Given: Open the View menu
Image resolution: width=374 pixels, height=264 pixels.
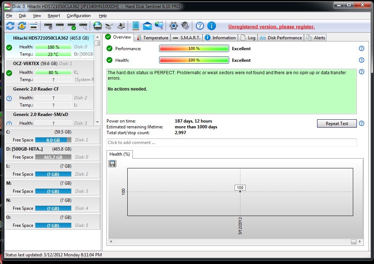Looking at the screenshot, I should (37, 16).
